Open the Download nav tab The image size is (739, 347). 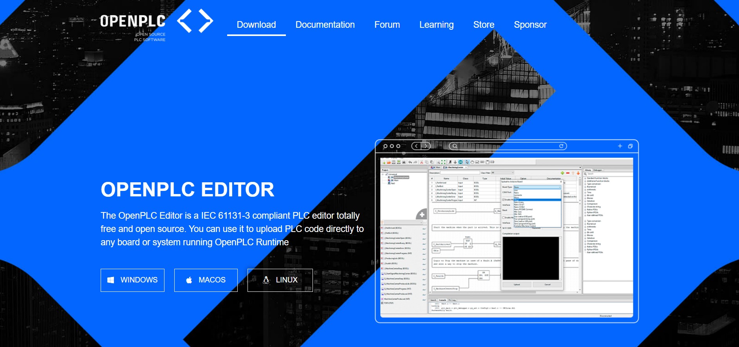pyautogui.click(x=256, y=25)
